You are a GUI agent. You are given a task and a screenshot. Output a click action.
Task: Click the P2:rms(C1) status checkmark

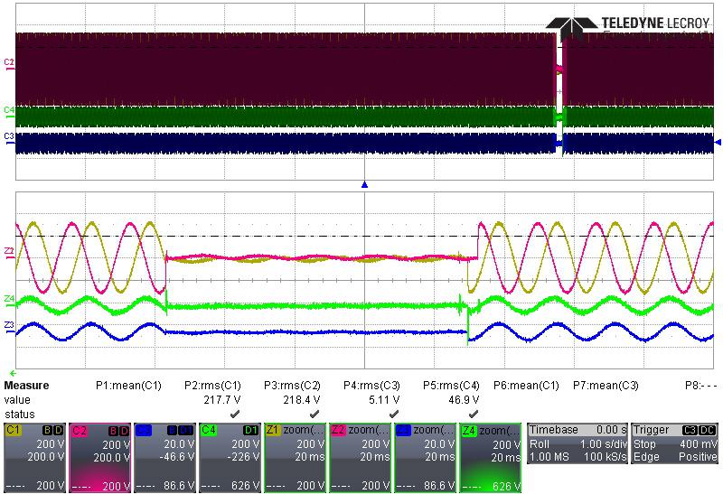(x=233, y=413)
